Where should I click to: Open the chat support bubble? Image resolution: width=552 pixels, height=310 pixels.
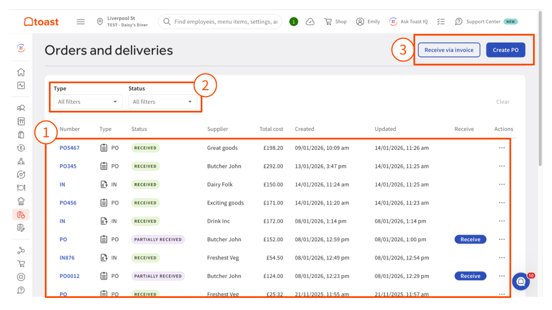coord(521,281)
